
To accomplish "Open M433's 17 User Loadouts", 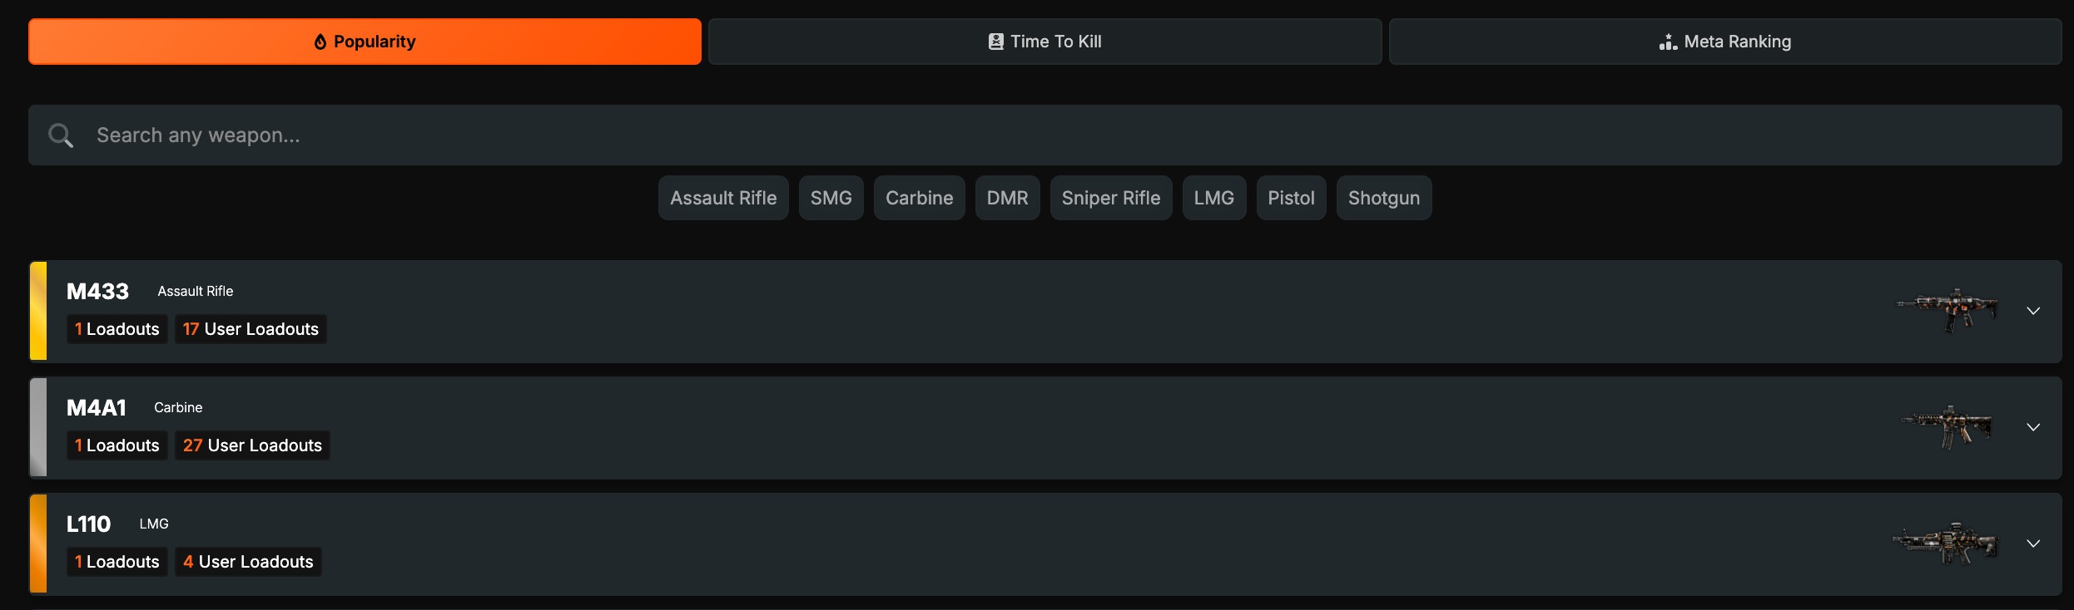I will [x=251, y=329].
